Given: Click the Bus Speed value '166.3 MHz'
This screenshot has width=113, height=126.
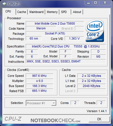Looking at the screenshot, I should click(40, 86).
